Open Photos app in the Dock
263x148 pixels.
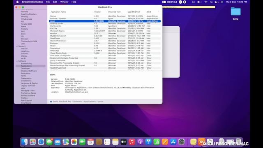pos(74,142)
